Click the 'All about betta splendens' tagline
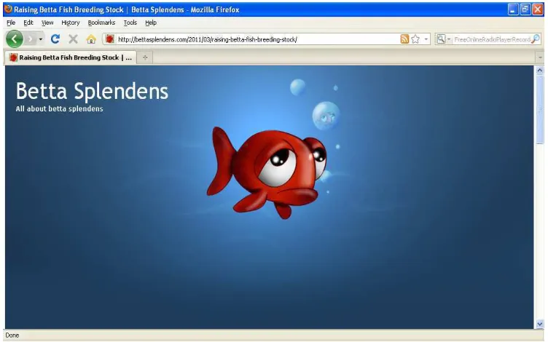Viewport: 548px width, 342px height. pos(60,109)
